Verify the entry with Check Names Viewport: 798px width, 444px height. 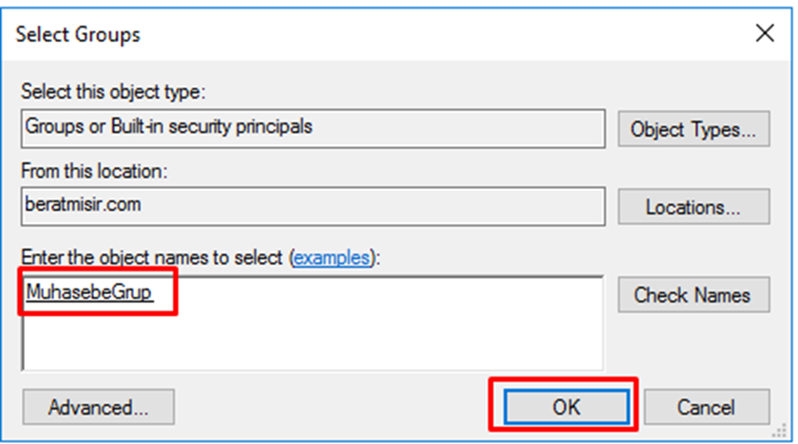(692, 295)
